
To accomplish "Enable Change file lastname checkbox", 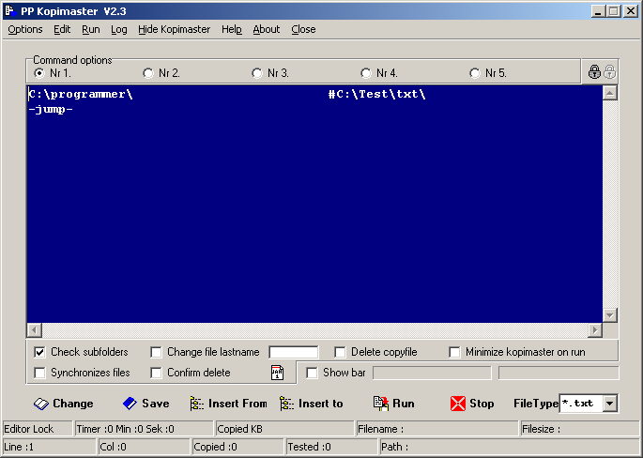I will tap(156, 352).
